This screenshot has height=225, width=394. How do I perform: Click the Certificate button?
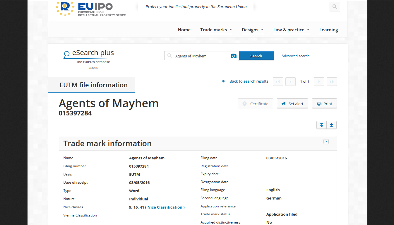tap(255, 104)
